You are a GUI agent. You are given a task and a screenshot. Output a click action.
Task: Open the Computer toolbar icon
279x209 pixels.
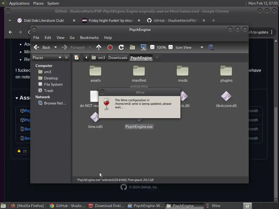(143, 47)
